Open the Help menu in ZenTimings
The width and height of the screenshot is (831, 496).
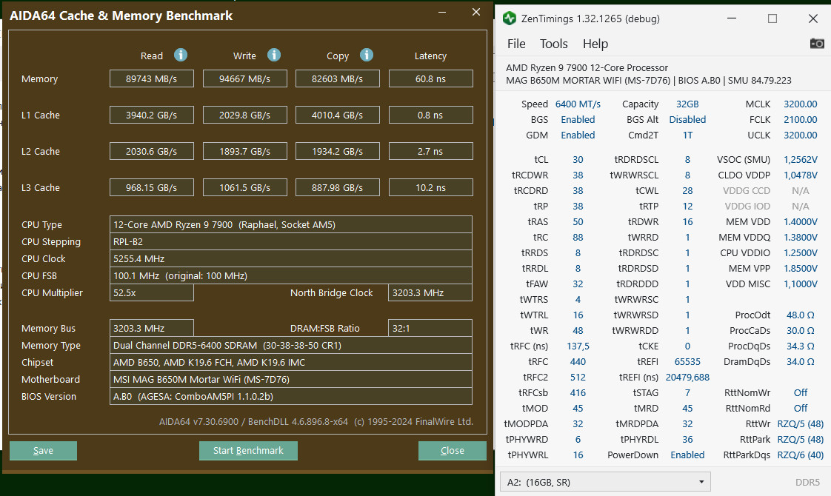pyautogui.click(x=595, y=44)
